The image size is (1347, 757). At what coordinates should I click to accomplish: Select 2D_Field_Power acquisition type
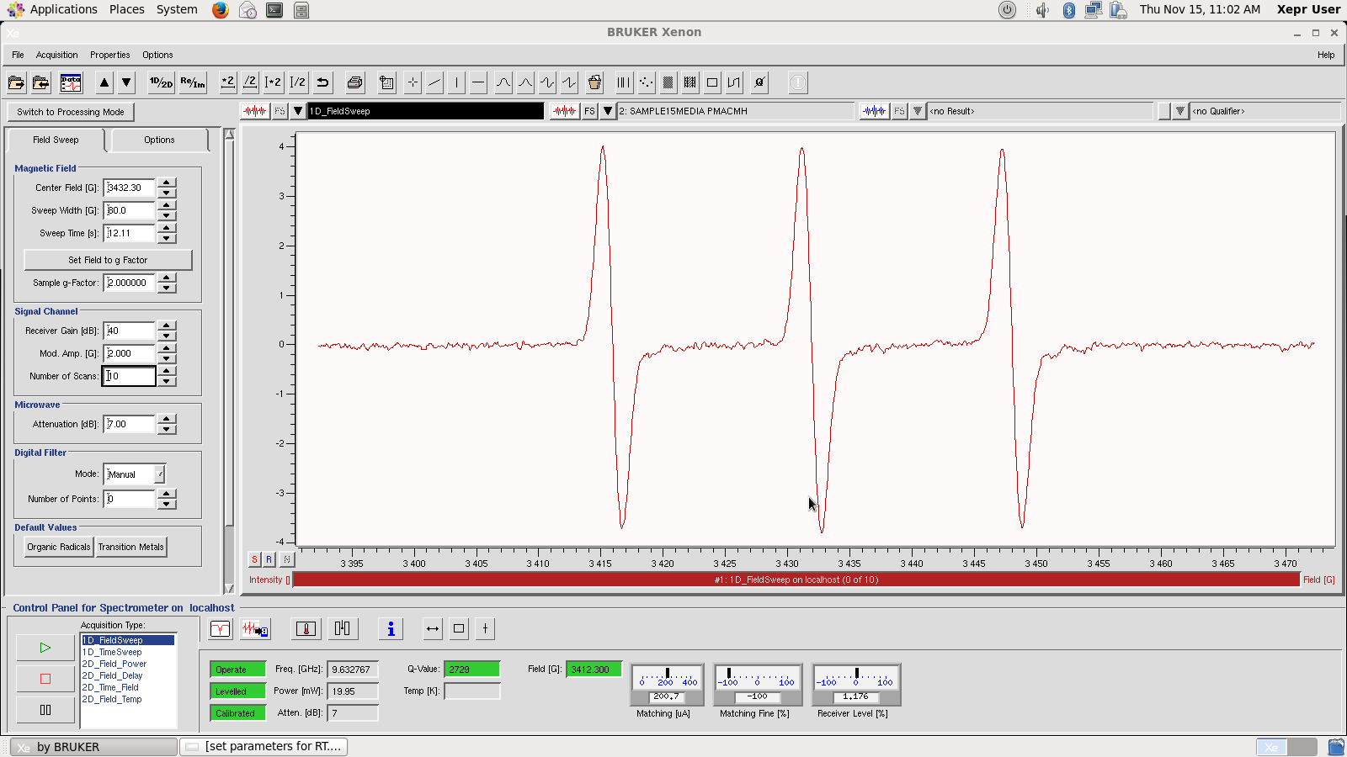[x=114, y=664]
